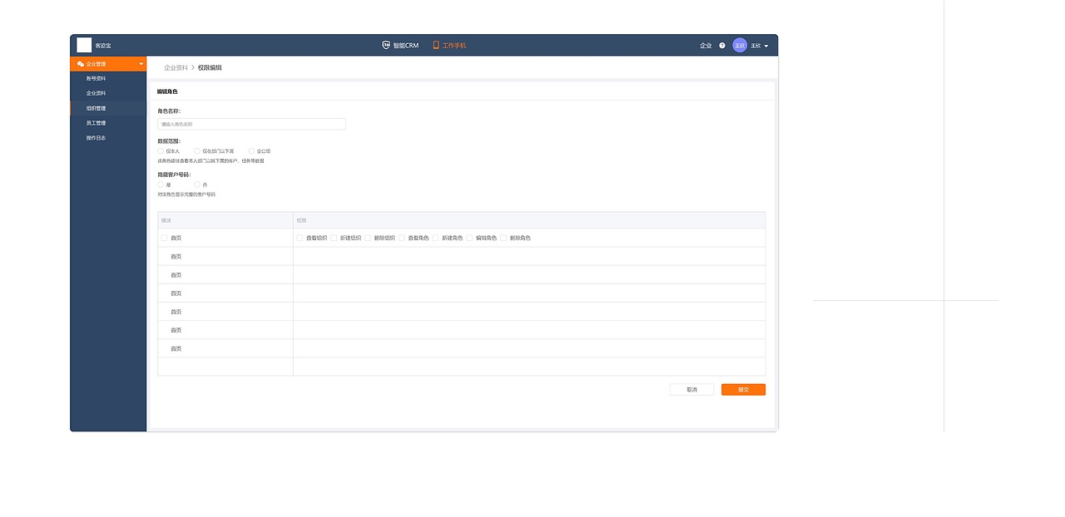Enable the 编辑角色 permission checkbox

tap(469, 238)
